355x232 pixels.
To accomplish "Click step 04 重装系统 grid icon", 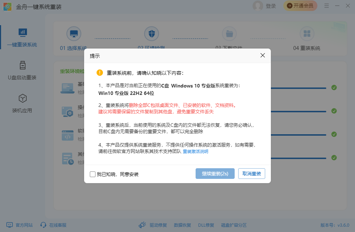I will click(x=307, y=34).
